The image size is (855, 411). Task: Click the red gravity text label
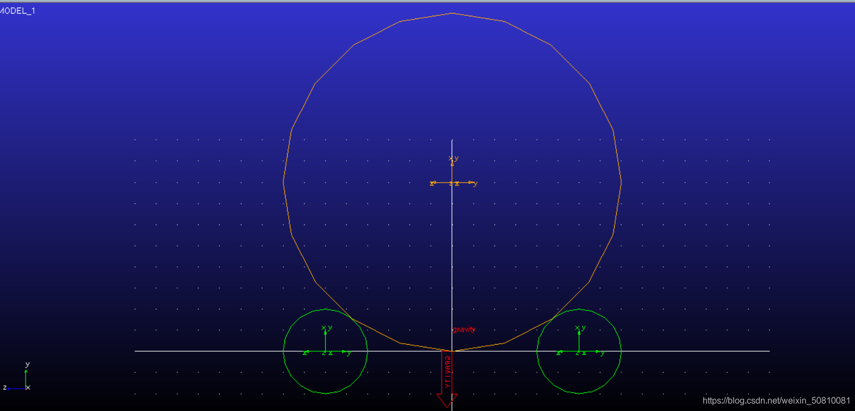click(x=463, y=329)
